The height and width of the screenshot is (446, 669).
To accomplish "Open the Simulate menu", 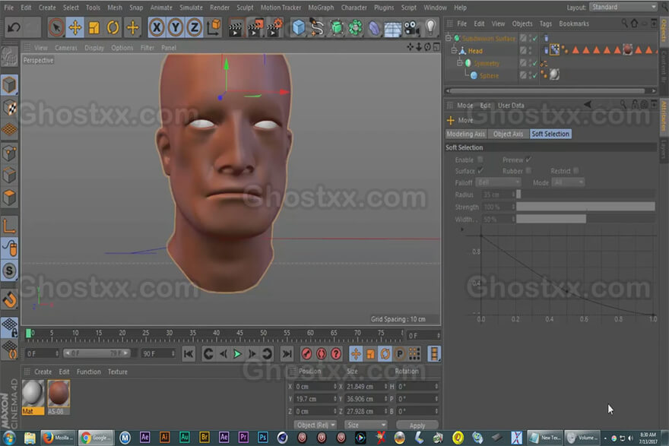I will 191,8.
